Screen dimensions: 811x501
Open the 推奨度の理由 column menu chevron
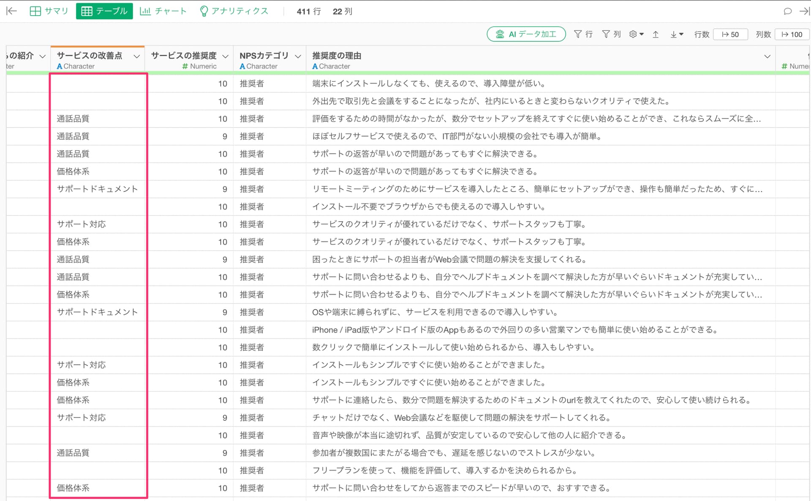pyautogui.click(x=767, y=56)
